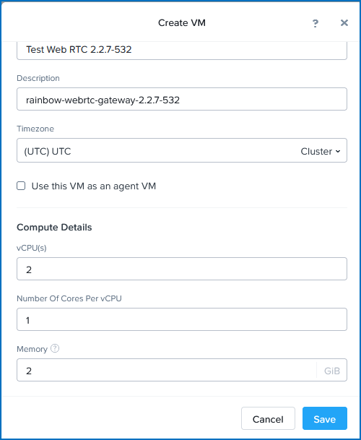361x440 pixels.
Task: Click the Cluster text in the timezone box
Action: point(316,152)
